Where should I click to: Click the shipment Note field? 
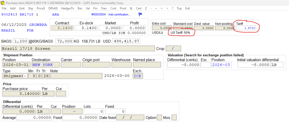[x=76, y=76]
